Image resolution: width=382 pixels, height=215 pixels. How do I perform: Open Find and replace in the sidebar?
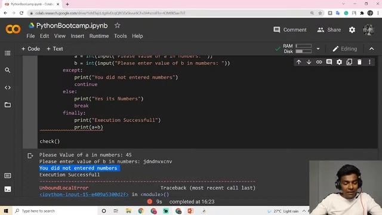[x=8, y=70]
